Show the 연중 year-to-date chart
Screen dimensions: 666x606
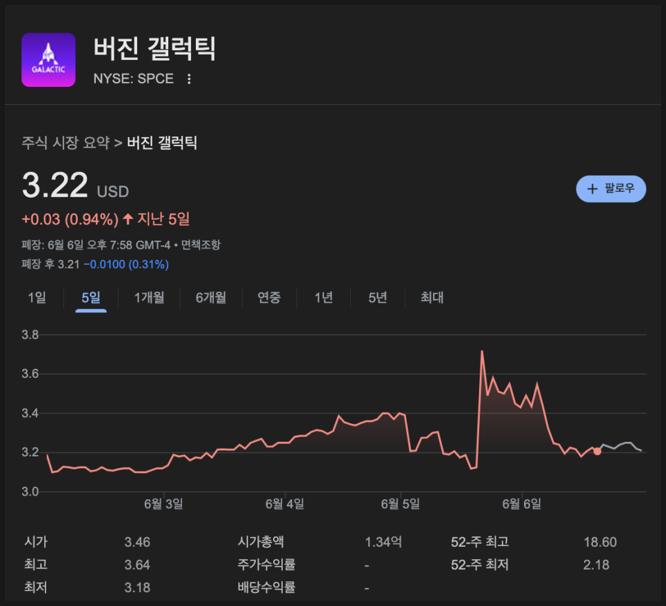pyautogui.click(x=270, y=297)
